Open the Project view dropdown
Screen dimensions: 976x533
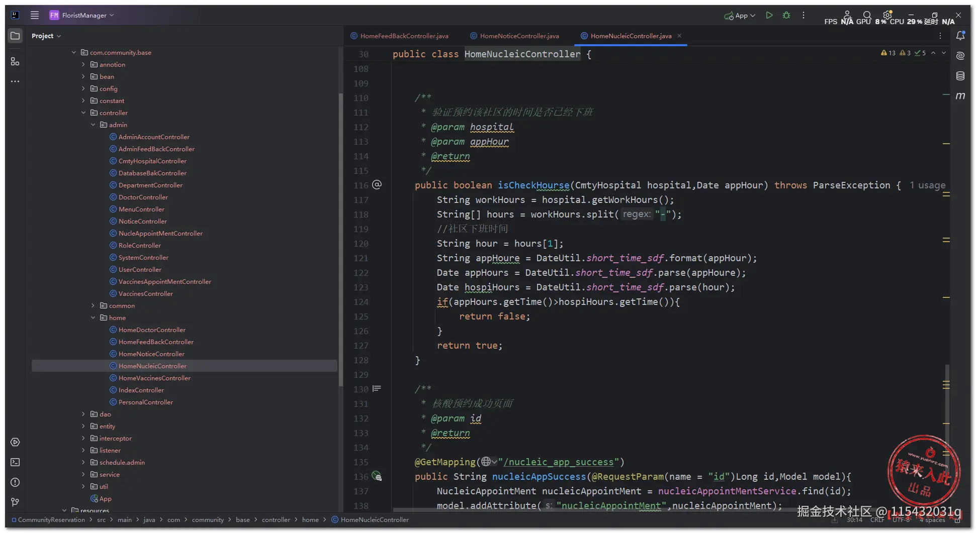pos(46,36)
